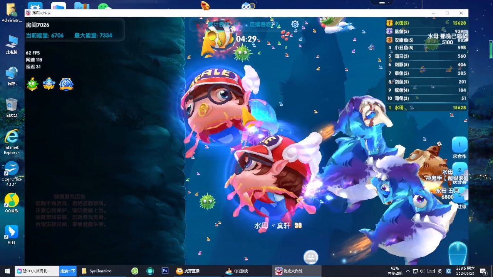Open the 回收站 recycle bin
Screen dimensions: 493x277
(12, 107)
